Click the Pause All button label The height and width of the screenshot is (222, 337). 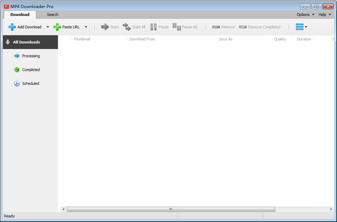(189, 27)
